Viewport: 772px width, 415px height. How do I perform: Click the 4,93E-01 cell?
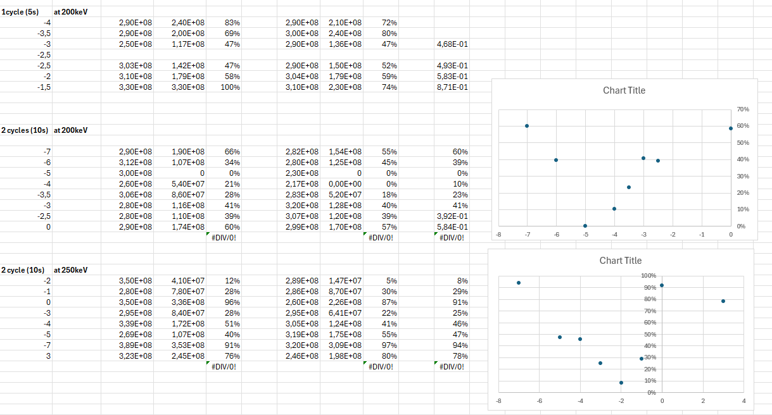click(452, 66)
